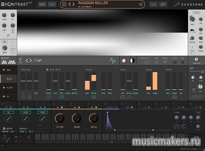Select next image with arrow beside INIT

pos(30,60)
